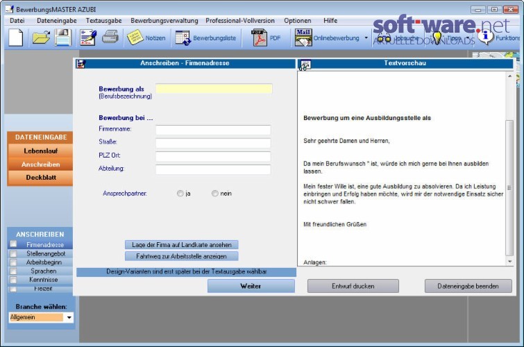
Task: Select the 'ja' Ansprechpartner radio button
Action: coord(180,193)
